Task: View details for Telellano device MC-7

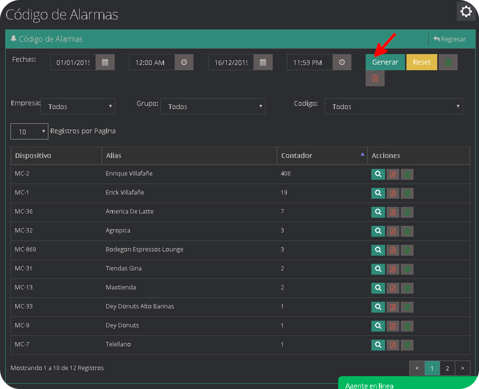Action: (378, 345)
